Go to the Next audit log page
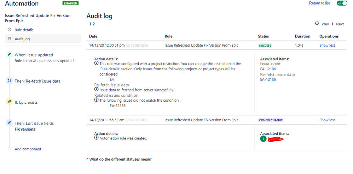 pyautogui.click(x=340, y=24)
